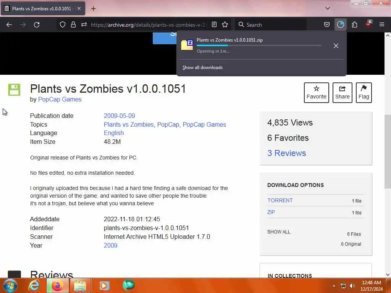Open the 2009-05-09 publication date link
Viewport: 391px width, 293px height.
pyautogui.click(x=119, y=116)
